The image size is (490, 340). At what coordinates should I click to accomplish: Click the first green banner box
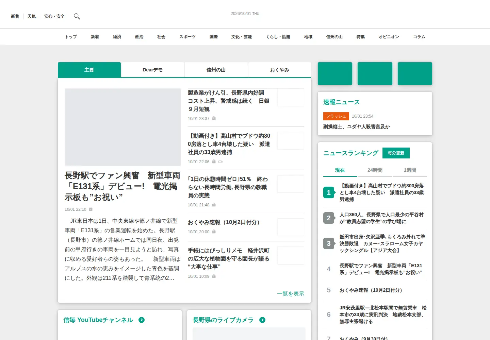335,73
